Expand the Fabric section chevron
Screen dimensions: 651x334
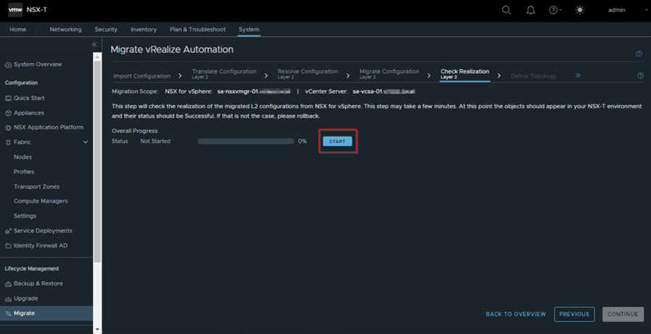[86, 142]
